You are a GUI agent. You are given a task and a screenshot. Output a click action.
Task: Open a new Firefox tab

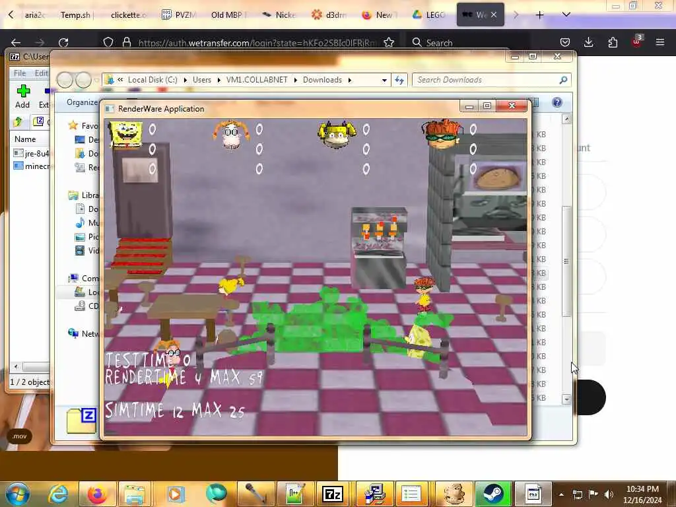coord(539,15)
